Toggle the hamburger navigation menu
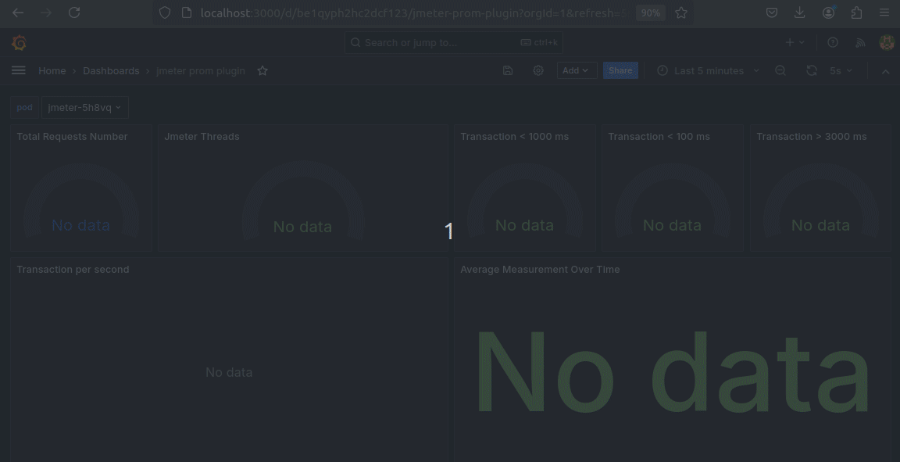 pyautogui.click(x=19, y=70)
